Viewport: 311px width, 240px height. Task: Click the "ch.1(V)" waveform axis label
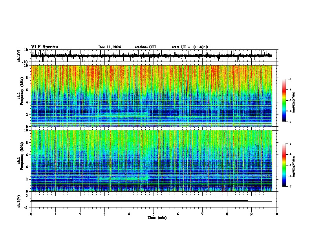tap(19, 56)
